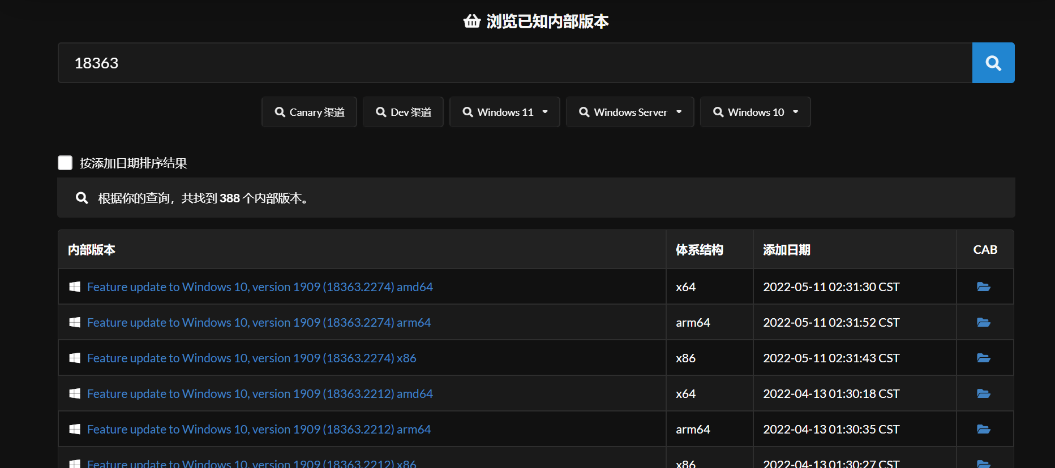
Task: Open Feature update 18363.2274 x86 link
Action: [x=251, y=358]
